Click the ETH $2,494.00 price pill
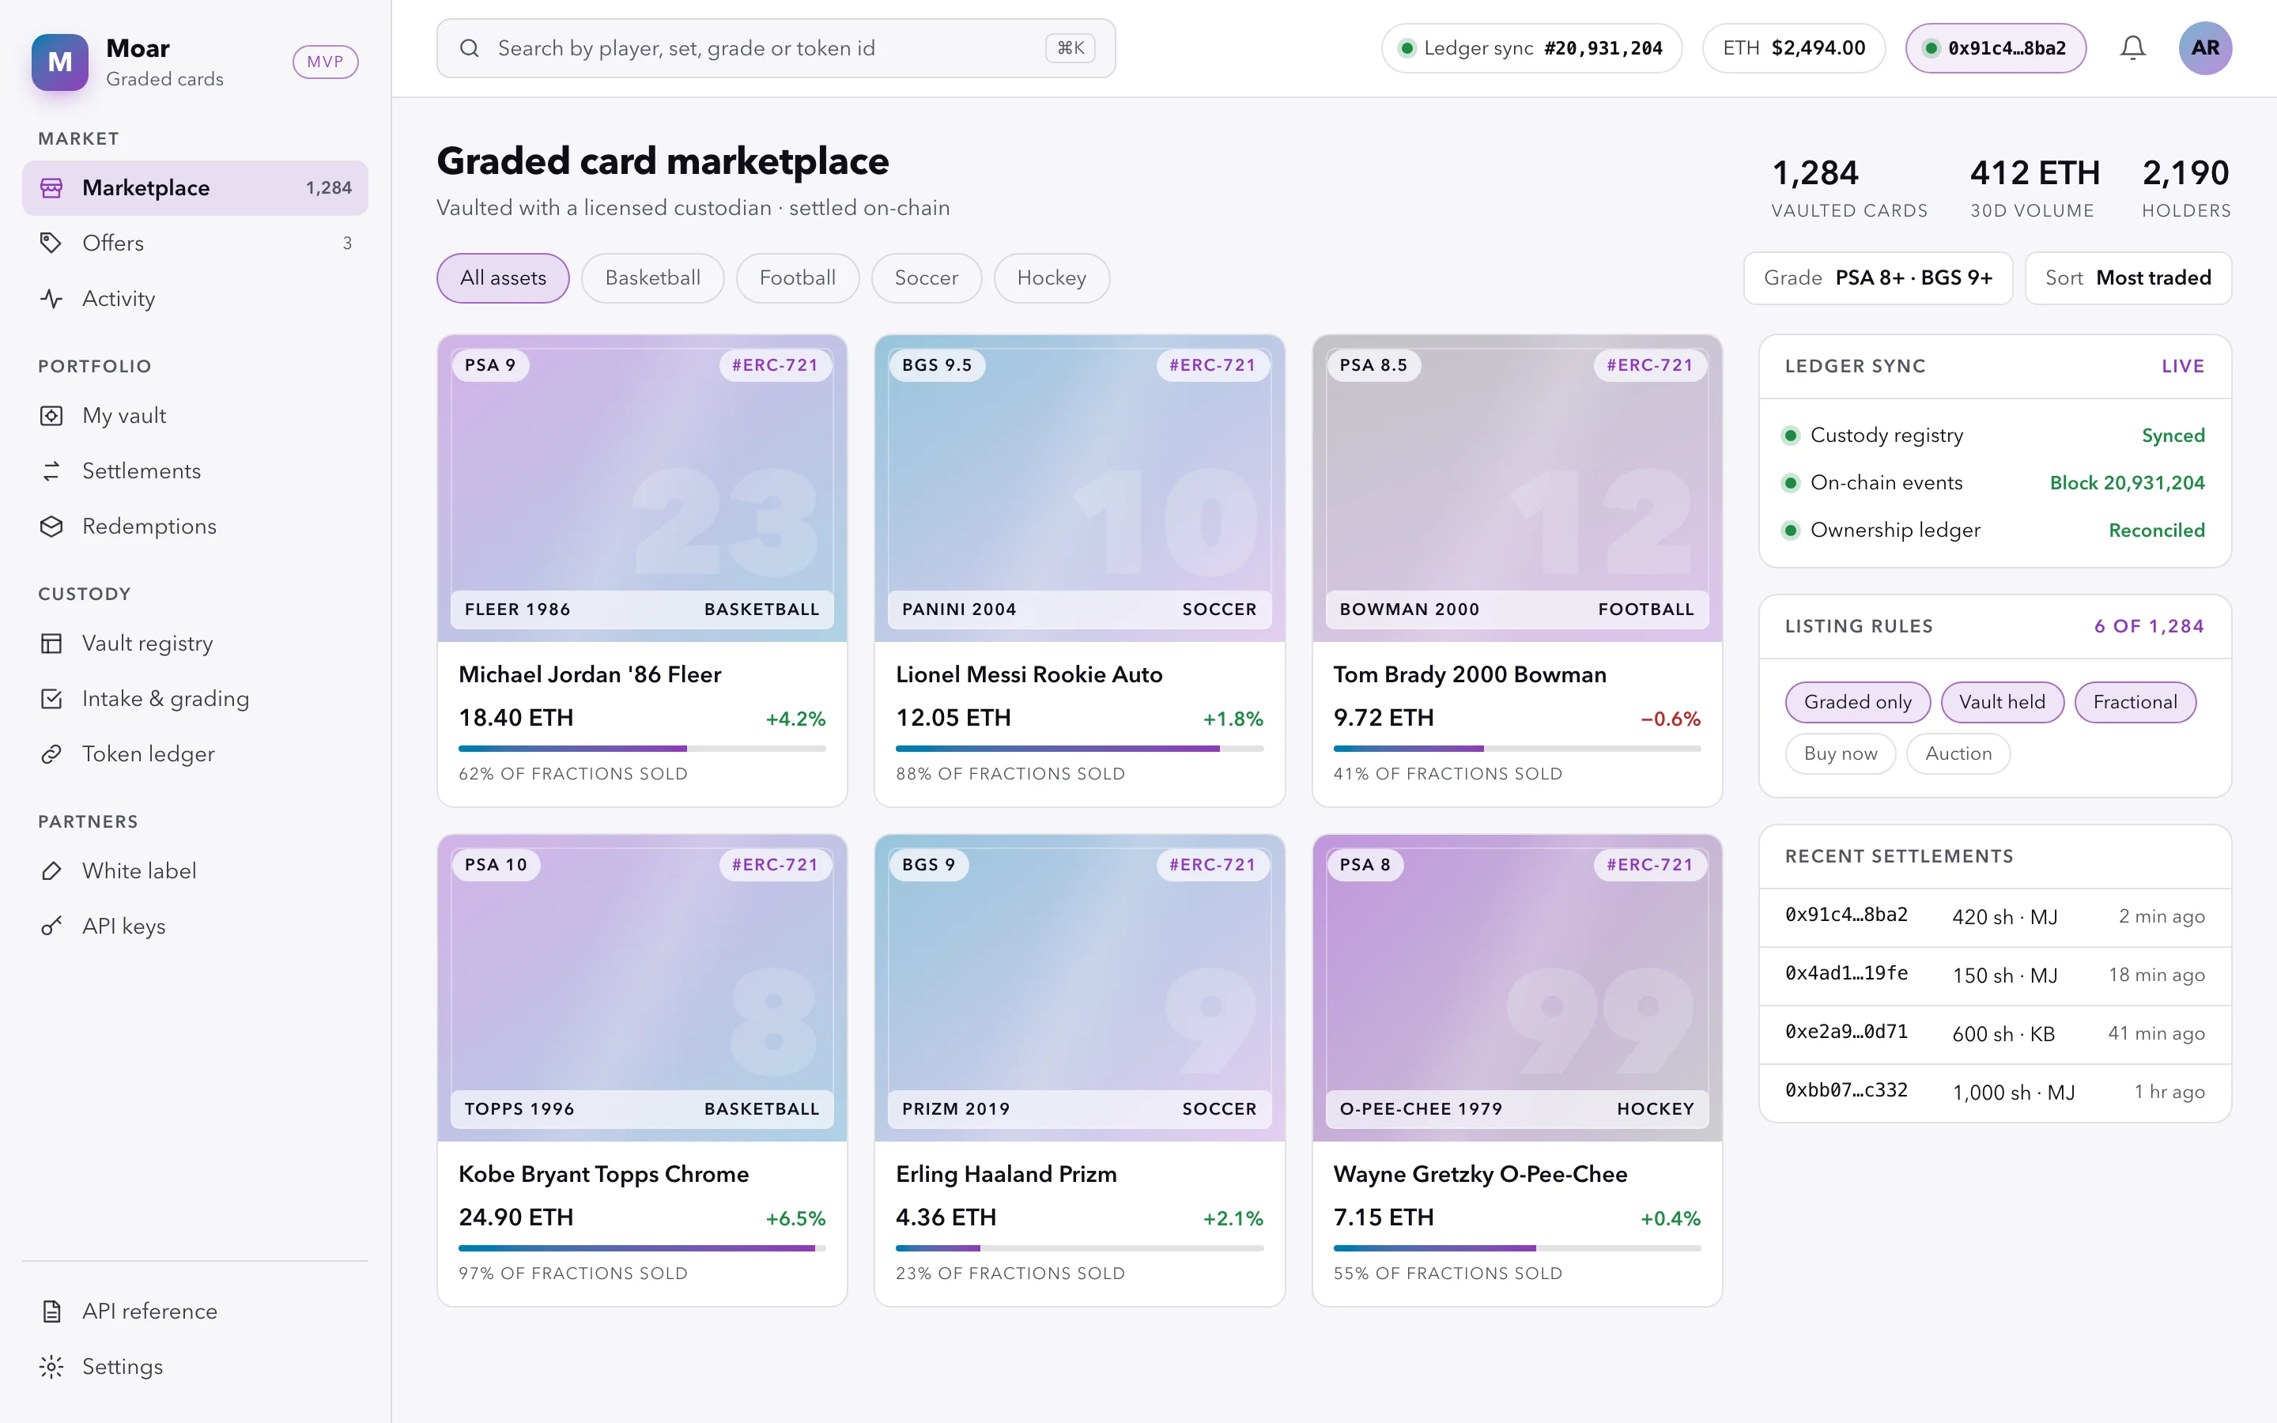2277x1423 pixels. point(1793,48)
